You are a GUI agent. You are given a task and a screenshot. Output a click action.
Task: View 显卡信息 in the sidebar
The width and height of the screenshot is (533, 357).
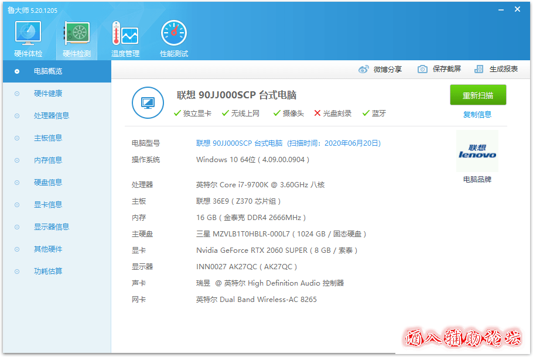click(48, 205)
